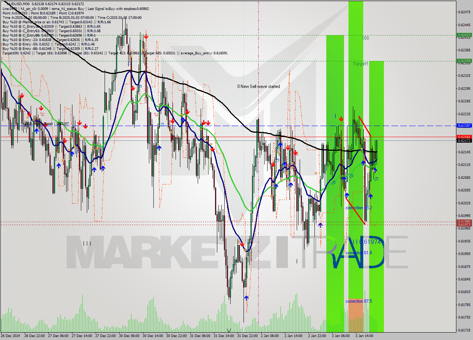The width and height of the screenshot is (473, 340).
Task: Select the green 0.62359 price tag
Action: pyautogui.click(x=464, y=61)
